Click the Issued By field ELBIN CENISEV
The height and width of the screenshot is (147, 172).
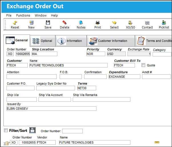point(51,109)
